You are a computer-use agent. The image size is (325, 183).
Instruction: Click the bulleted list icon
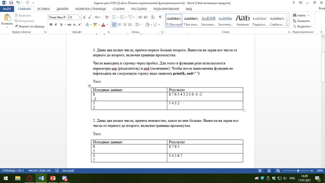[114, 17]
